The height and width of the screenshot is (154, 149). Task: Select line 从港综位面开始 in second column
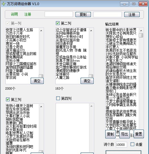click(x=68, y=40)
